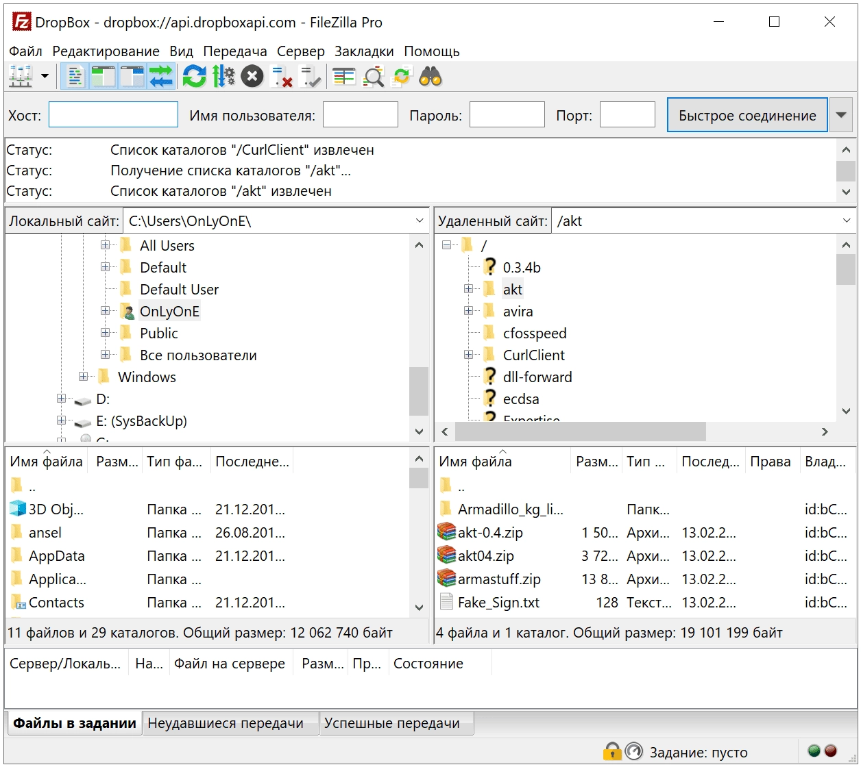Select the dll-forward remote folder

coord(537,377)
